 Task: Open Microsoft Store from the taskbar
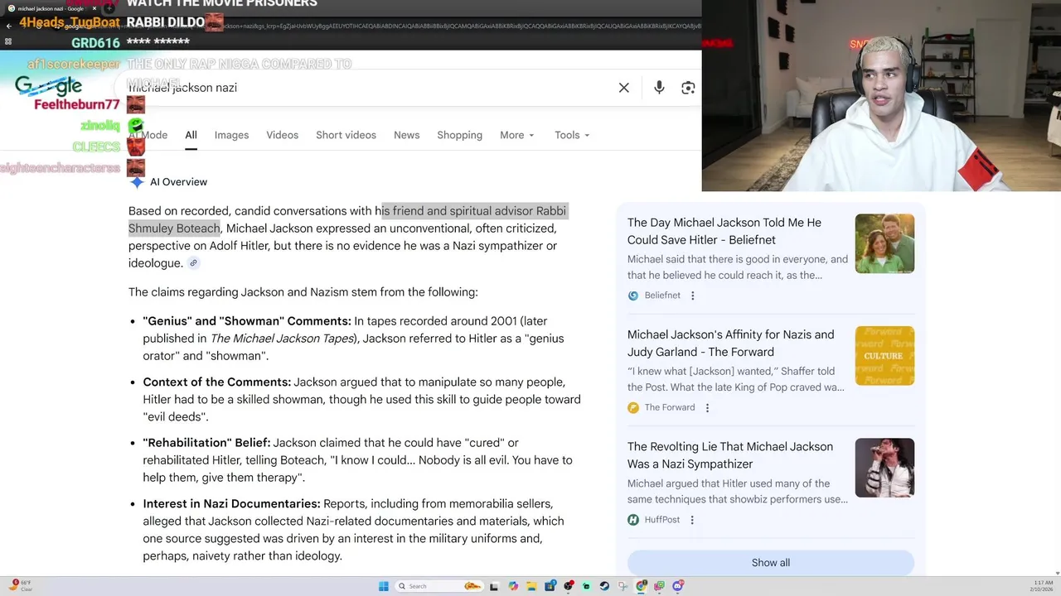pyautogui.click(x=550, y=586)
